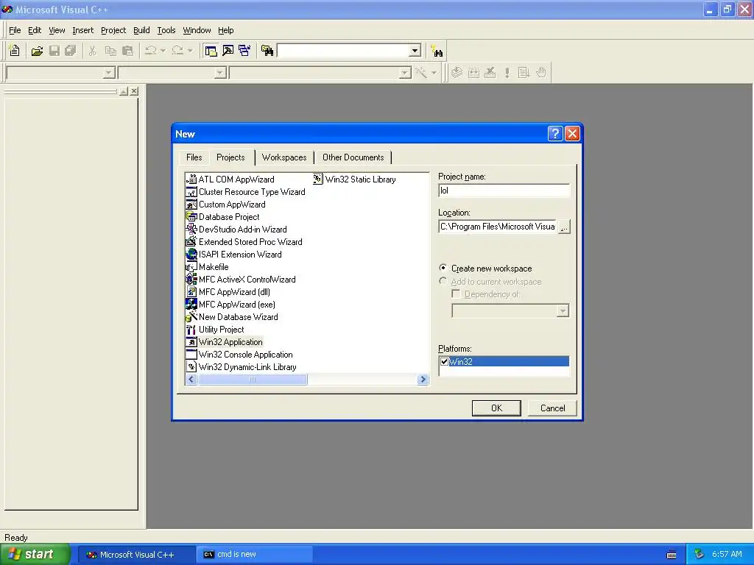Click the Location browse ellipsis button
The image size is (754, 565).
564,227
